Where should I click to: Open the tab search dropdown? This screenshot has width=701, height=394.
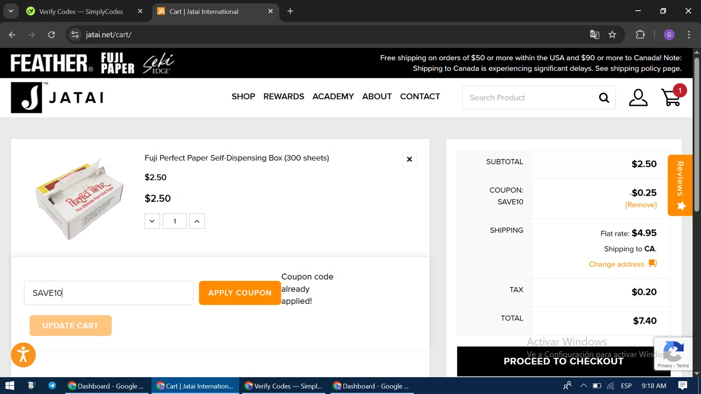(11, 11)
